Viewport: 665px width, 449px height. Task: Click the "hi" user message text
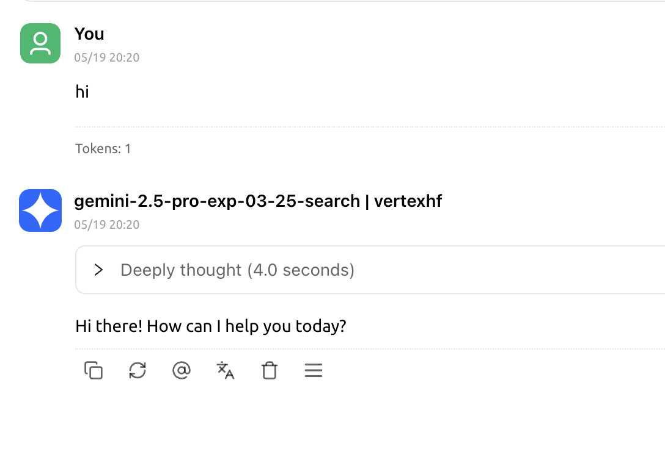click(83, 92)
